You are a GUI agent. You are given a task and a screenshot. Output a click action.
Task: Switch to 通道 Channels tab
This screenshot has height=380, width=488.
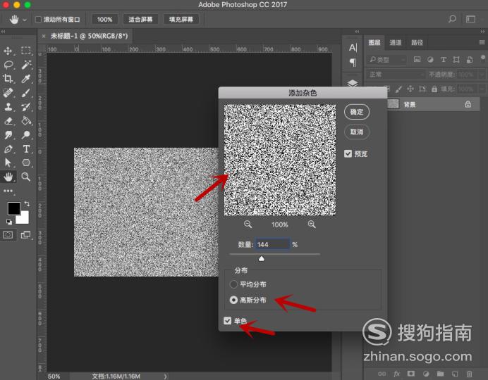[395, 42]
